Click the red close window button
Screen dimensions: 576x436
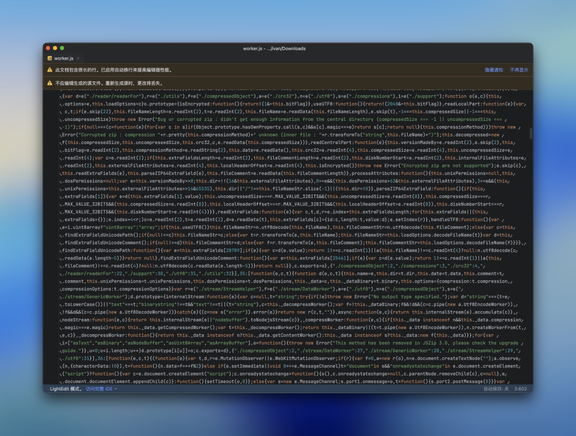point(48,48)
